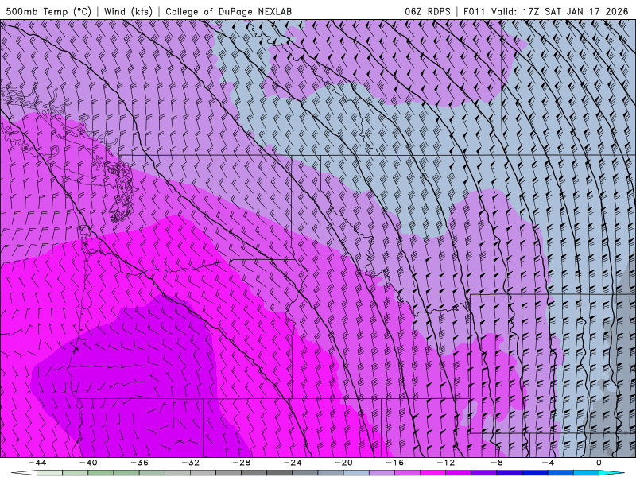Click the "College of DuPage NEXLAB" credit text

click(228, 11)
